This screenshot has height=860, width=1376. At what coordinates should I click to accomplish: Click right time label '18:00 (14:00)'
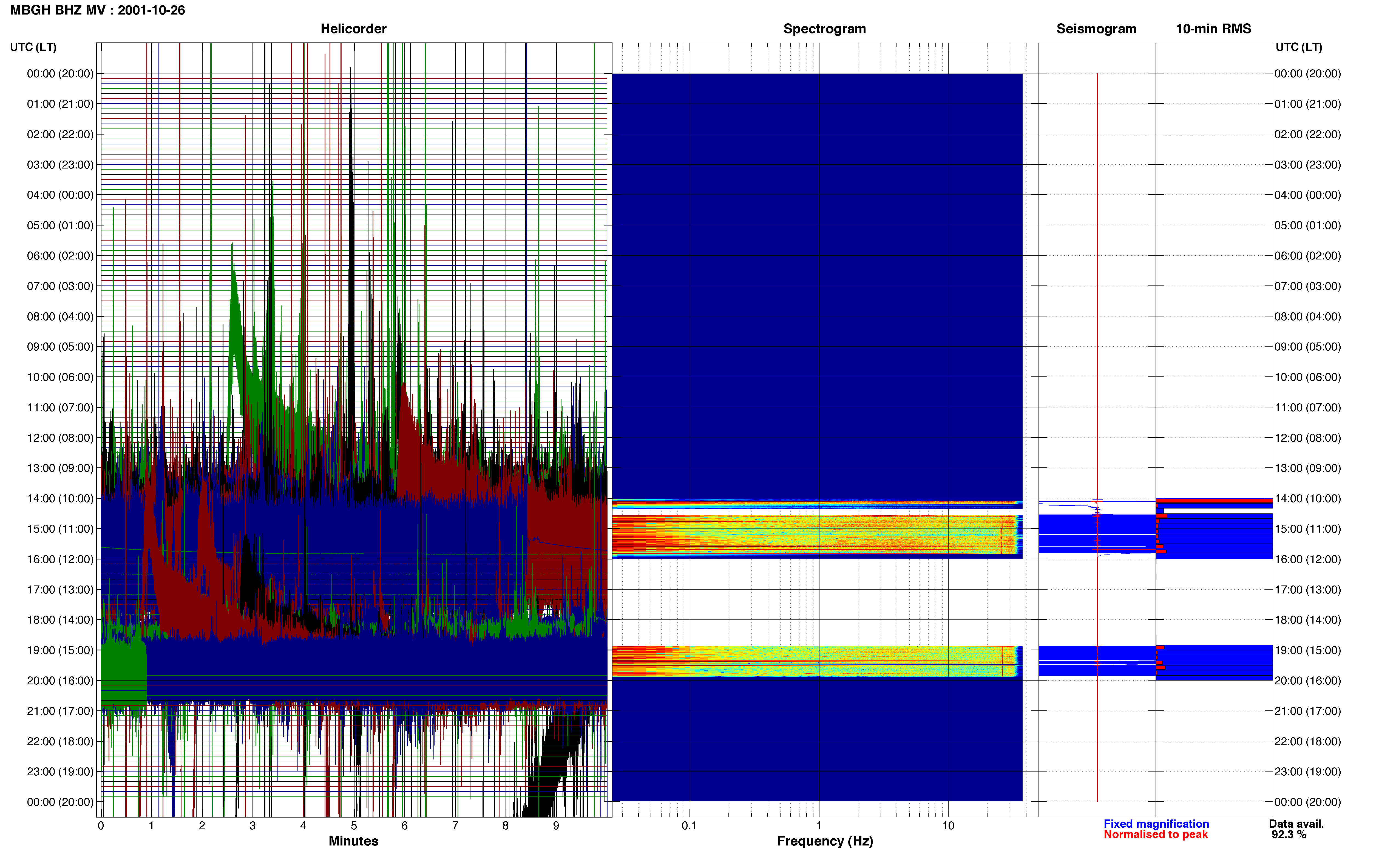[x=1308, y=620]
